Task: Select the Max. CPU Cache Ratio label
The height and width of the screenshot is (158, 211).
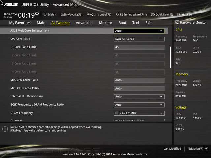Action: click(24, 88)
